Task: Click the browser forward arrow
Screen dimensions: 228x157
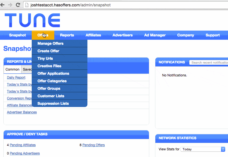Action: [x=10, y=5]
